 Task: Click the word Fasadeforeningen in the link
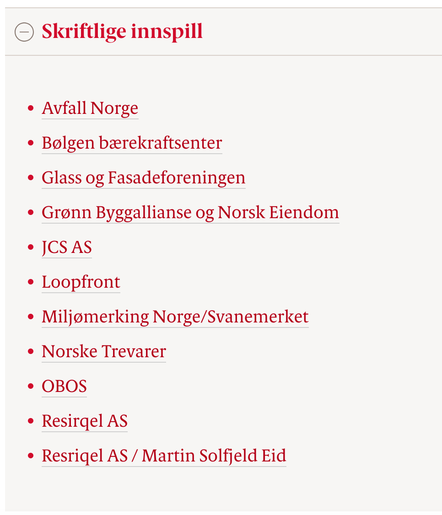pyautogui.click(x=177, y=177)
